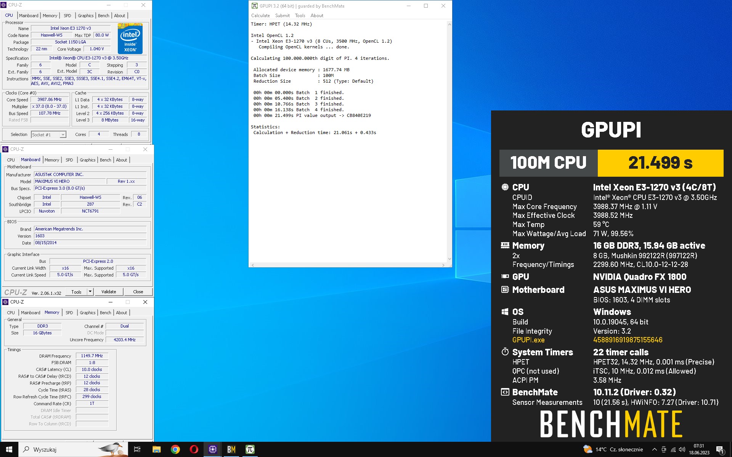Image resolution: width=732 pixels, height=457 pixels.
Task: Switch to CPU-Z via taskbar icon
Action: tap(212, 449)
